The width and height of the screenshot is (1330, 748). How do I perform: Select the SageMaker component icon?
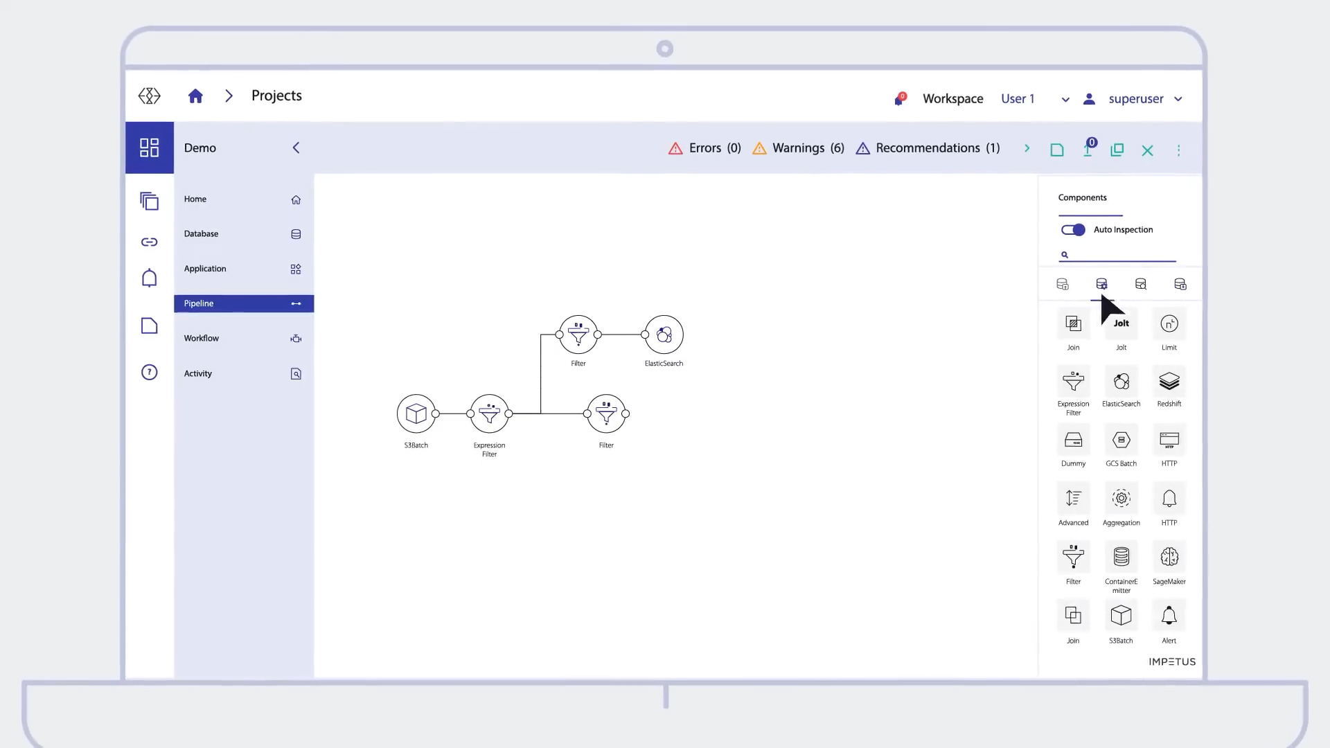point(1169,557)
